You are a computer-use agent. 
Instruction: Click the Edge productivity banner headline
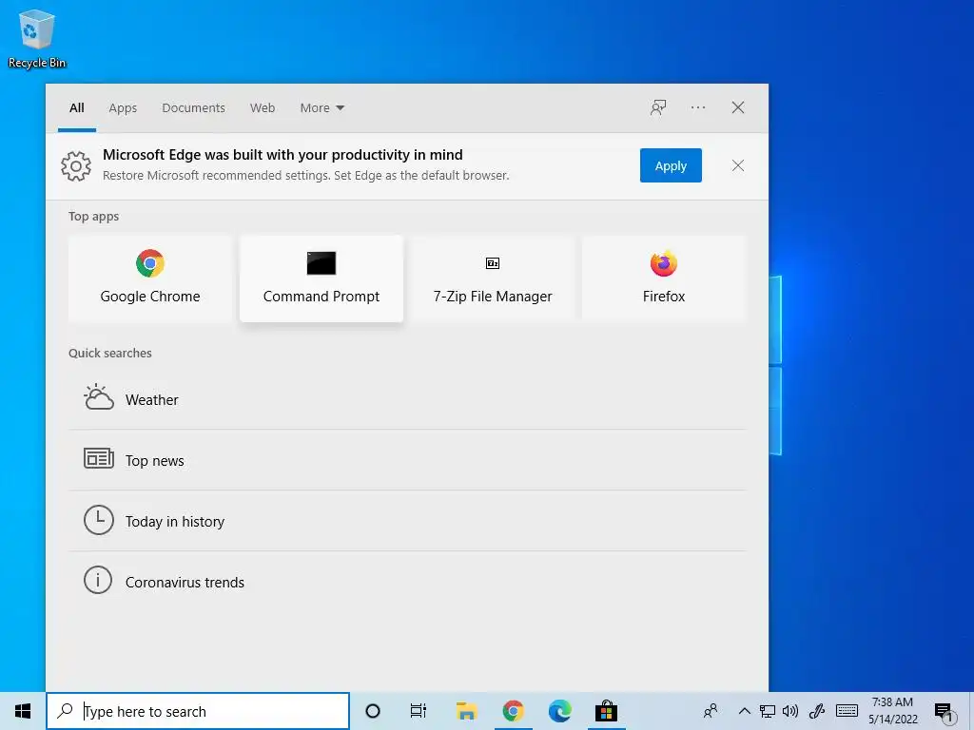tap(282, 155)
